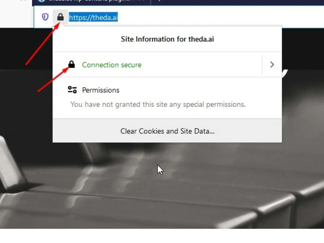Select the theda.ai browser tab

tap(91, 1)
